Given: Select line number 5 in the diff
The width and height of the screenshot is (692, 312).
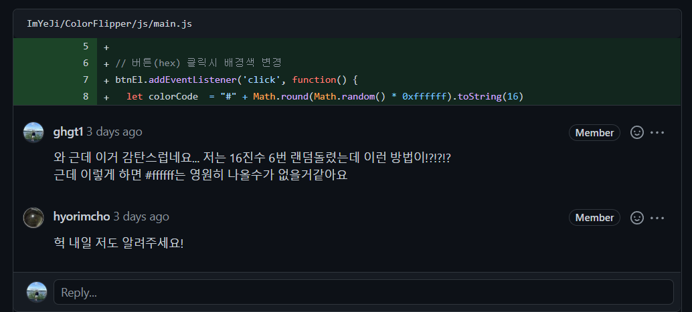Looking at the screenshot, I should coord(86,46).
